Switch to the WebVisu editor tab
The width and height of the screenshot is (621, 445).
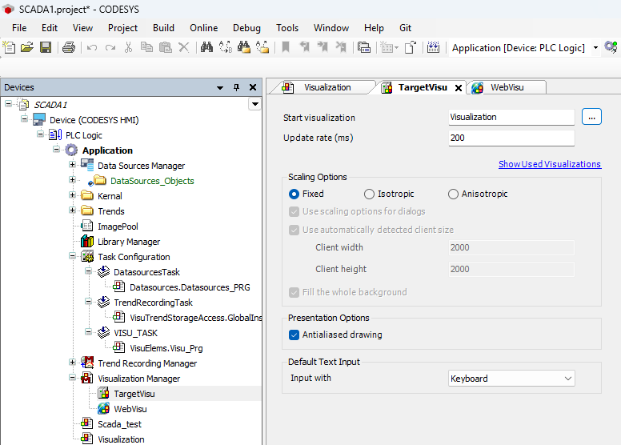click(507, 87)
